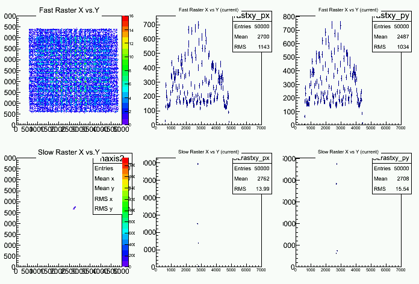Click palette label '16' on Fast Raster scale
This screenshot has width=419, height=284.
[x=131, y=16]
